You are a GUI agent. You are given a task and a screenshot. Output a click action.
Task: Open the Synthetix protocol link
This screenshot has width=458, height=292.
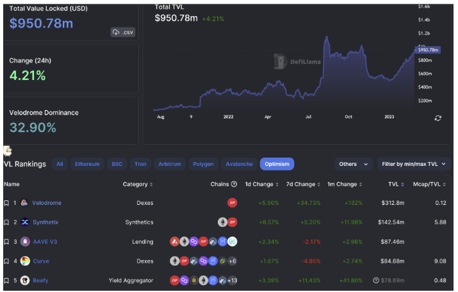click(x=45, y=222)
